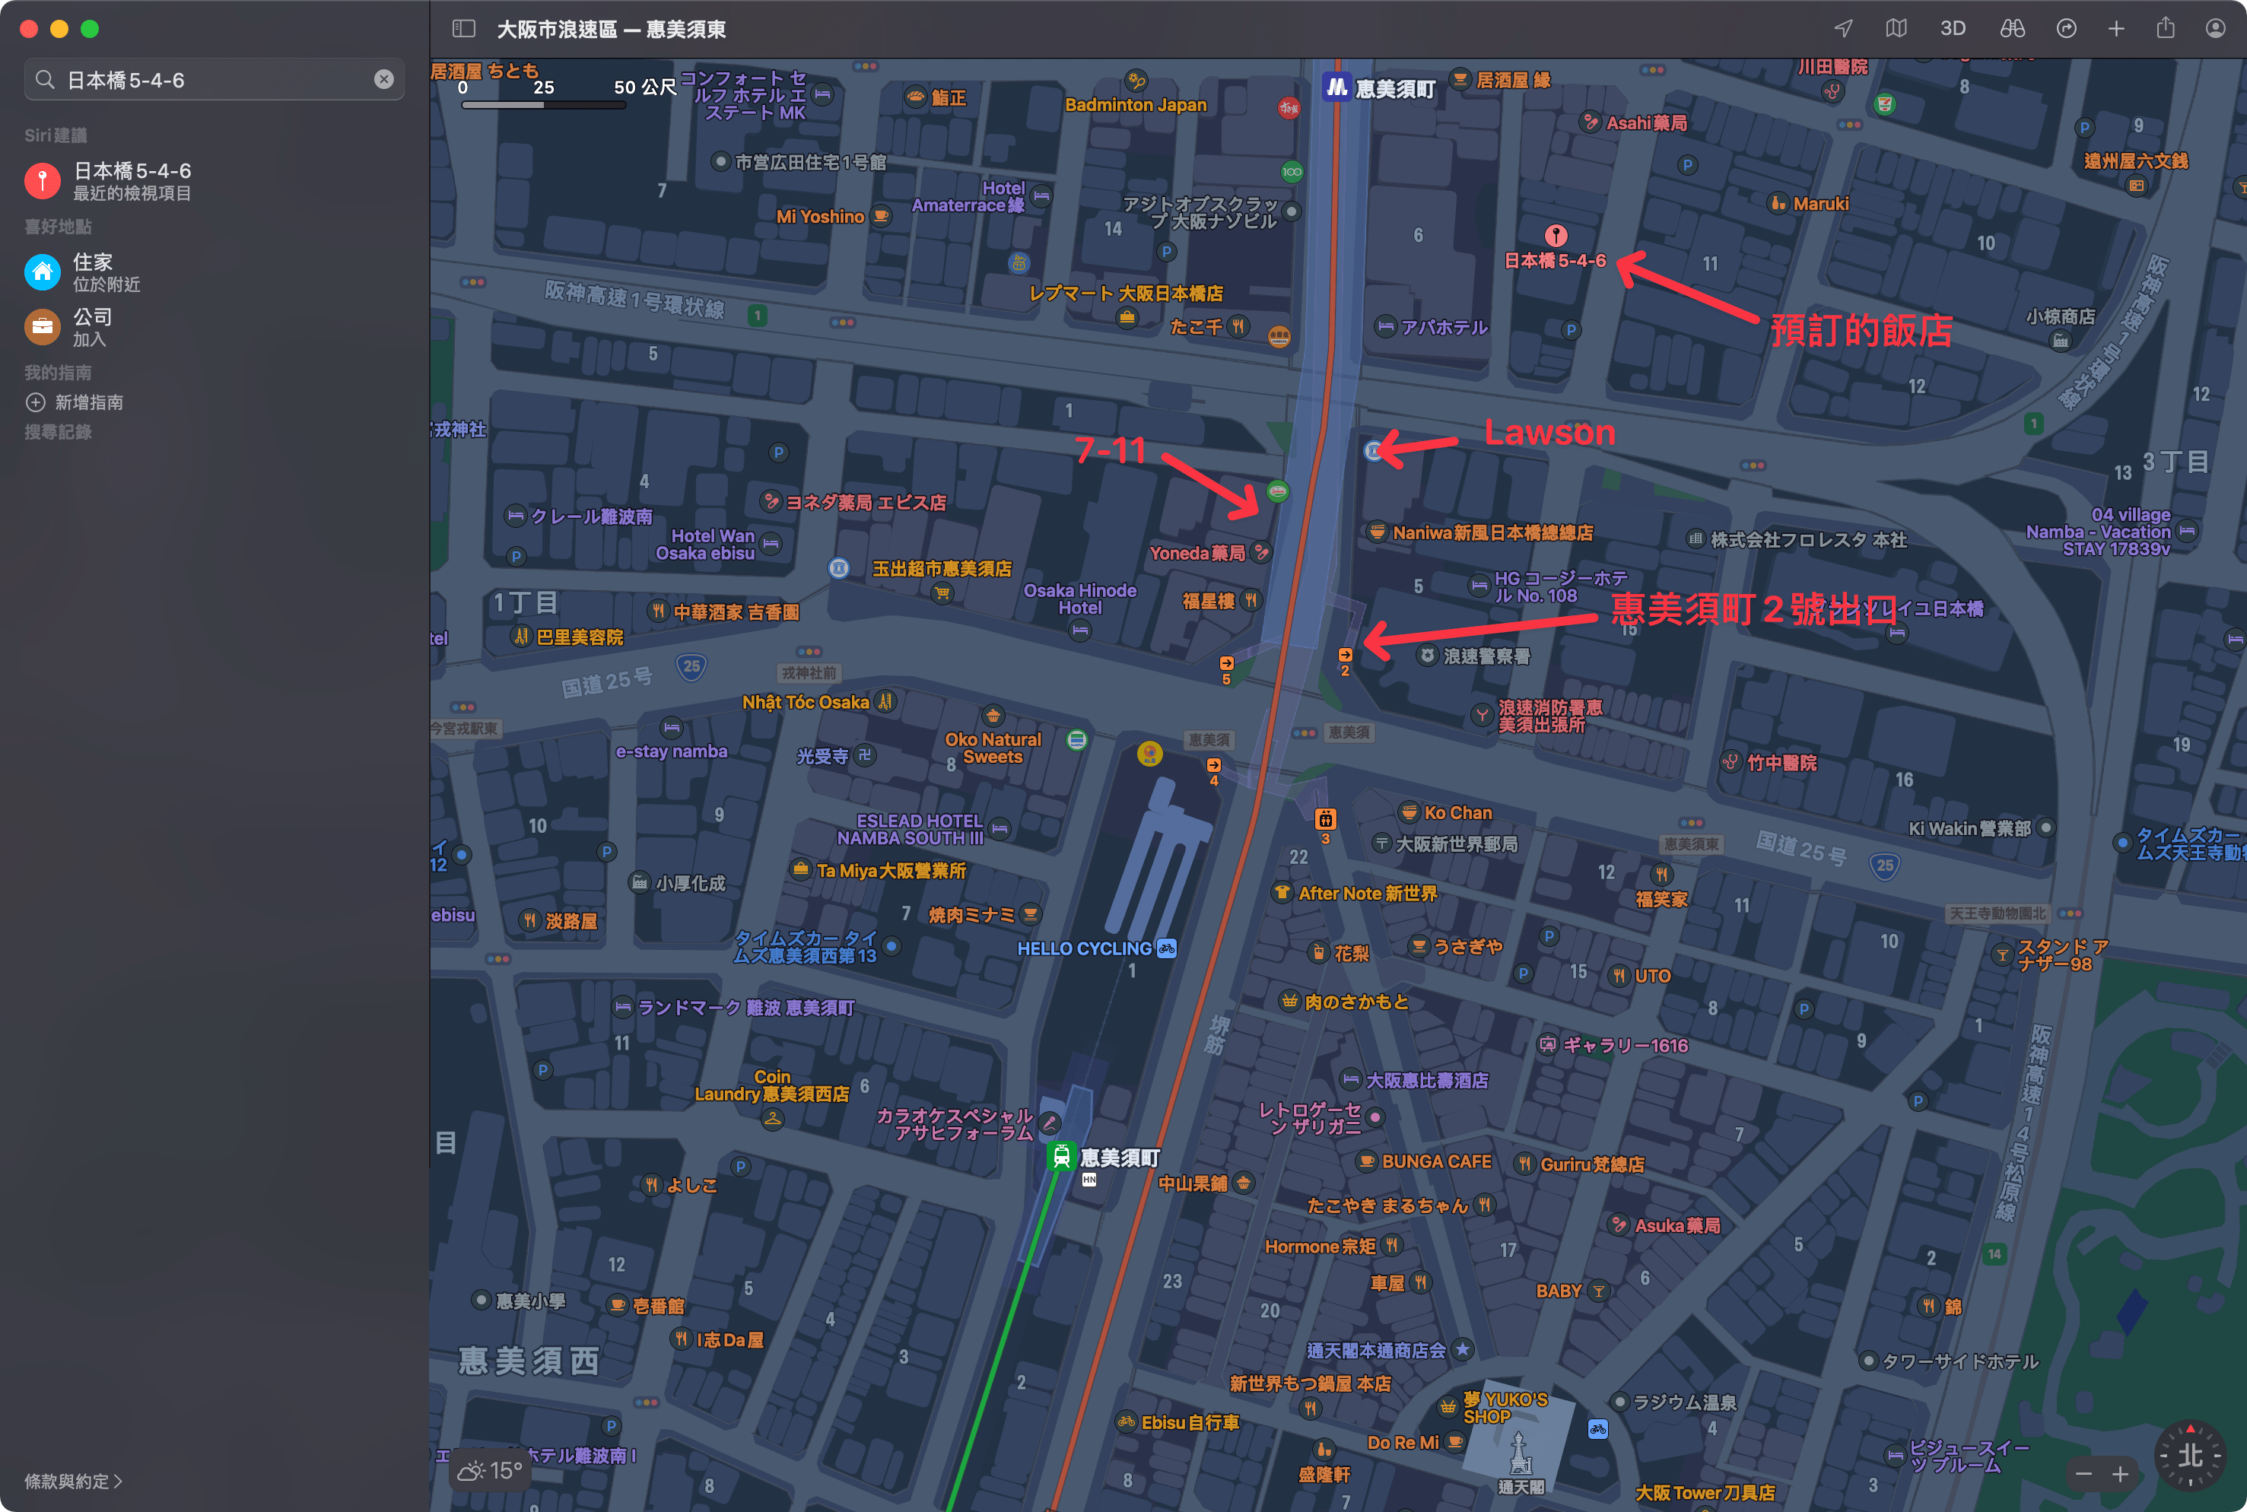
Task: Select ラジウム温泉 marker
Action: point(1620,1401)
